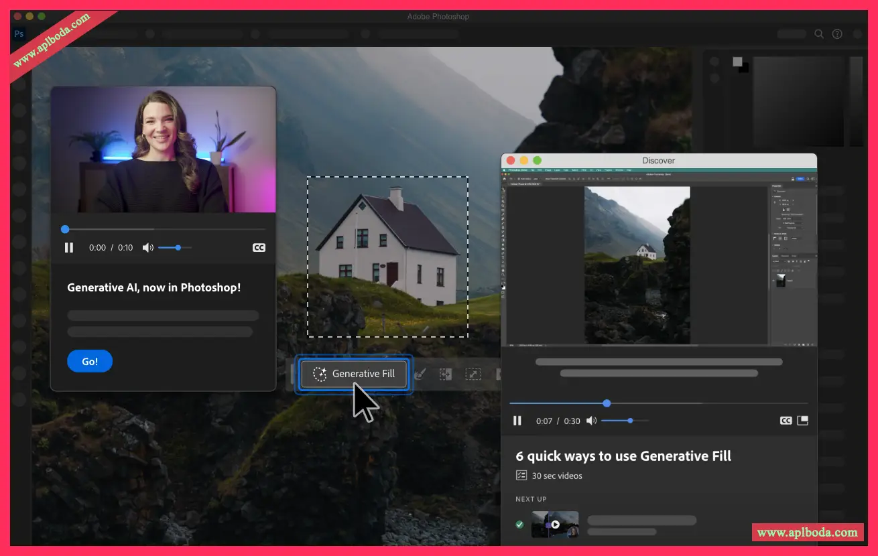878x556 pixels.
Task: Open the help question mark icon
Action: pos(837,34)
